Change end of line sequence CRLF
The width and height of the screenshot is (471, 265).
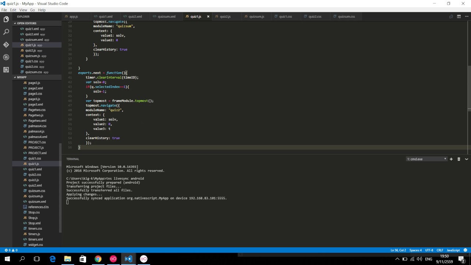click(440, 250)
